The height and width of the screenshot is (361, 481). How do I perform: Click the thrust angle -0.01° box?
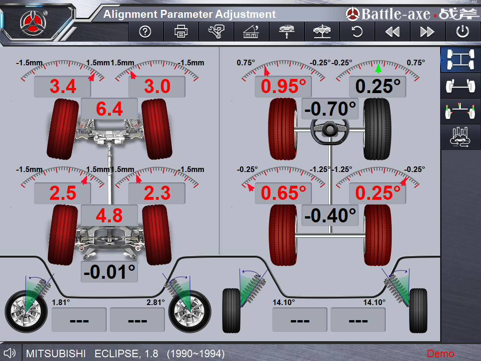pyautogui.click(x=109, y=272)
